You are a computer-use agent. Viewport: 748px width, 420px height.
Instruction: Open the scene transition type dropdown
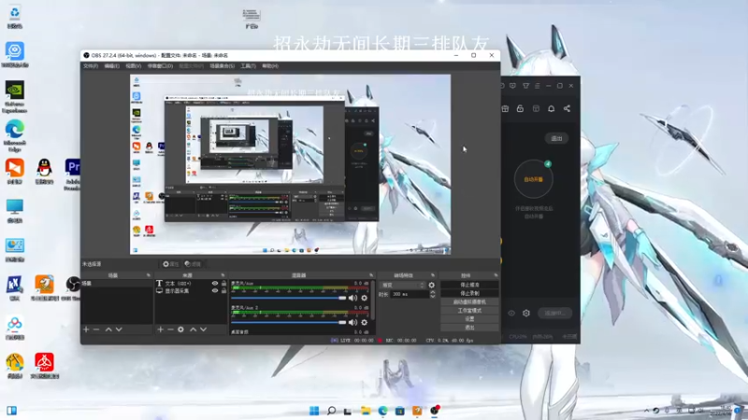403,286
